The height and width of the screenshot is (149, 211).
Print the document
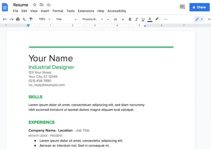[x=18, y=19]
